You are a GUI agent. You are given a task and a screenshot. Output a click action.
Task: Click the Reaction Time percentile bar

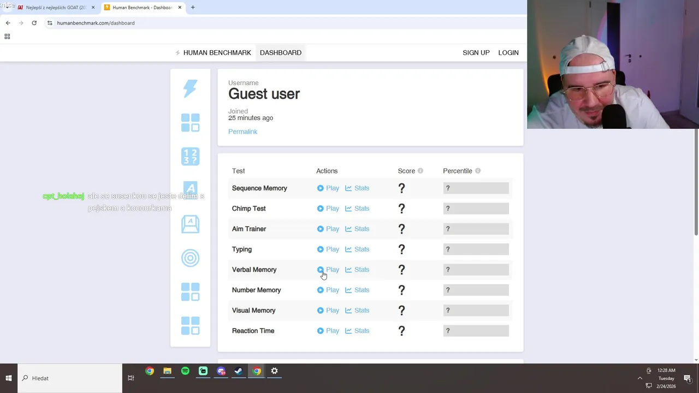[476, 331]
